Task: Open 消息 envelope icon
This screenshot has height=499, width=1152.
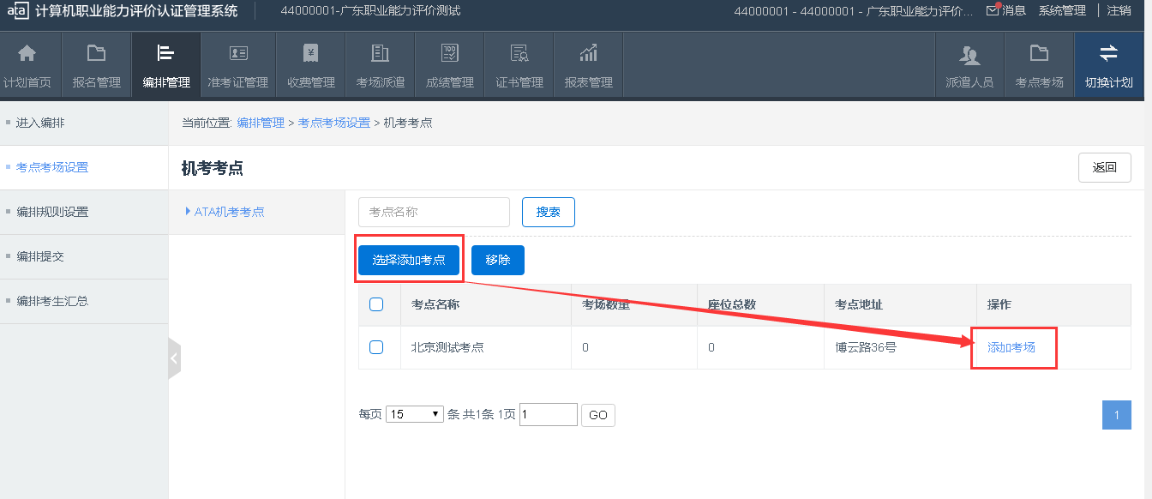Action: pos(993,11)
